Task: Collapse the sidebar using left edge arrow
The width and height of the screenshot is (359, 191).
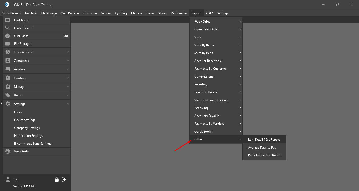Action: (1, 104)
